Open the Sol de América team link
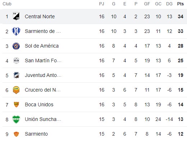 (42, 46)
